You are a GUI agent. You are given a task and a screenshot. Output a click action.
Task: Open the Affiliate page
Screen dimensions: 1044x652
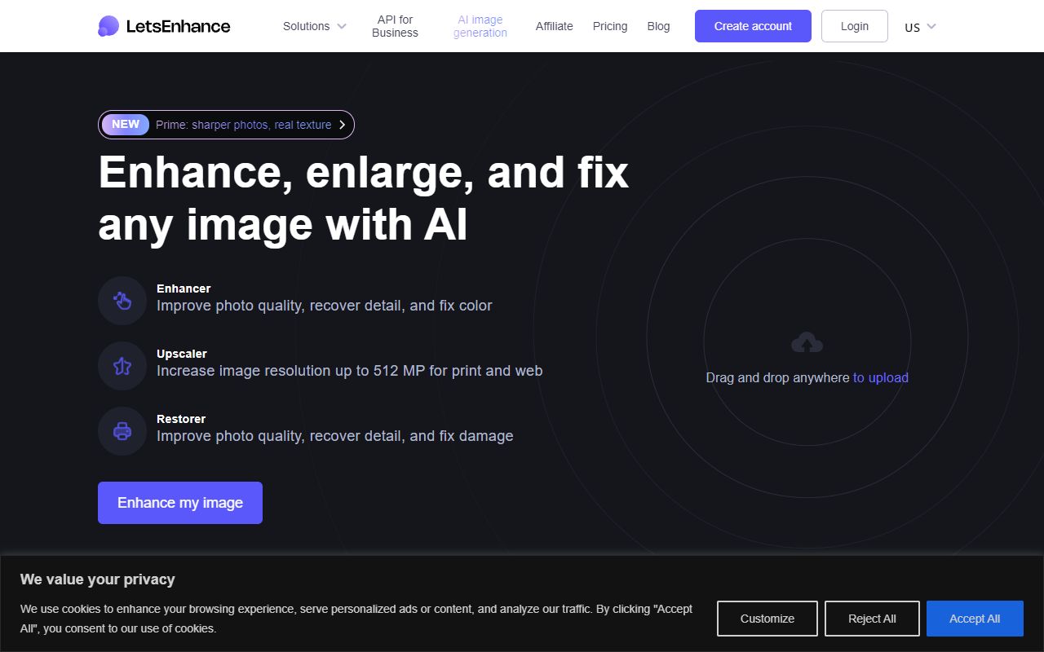tap(554, 26)
